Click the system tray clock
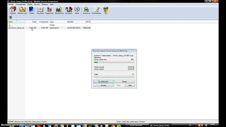 click(x=212, y=124)
